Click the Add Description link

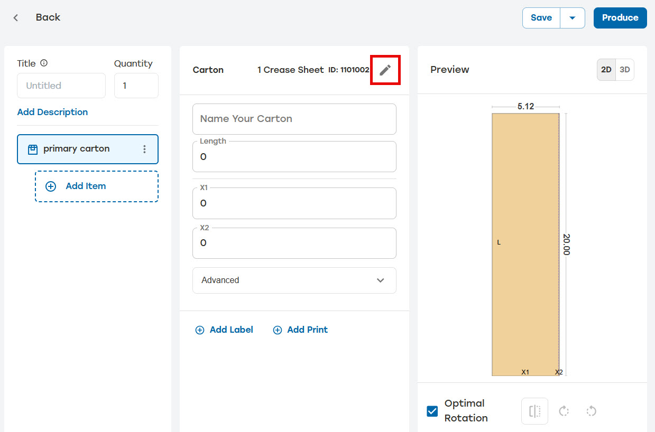click(x=52, y=112)
